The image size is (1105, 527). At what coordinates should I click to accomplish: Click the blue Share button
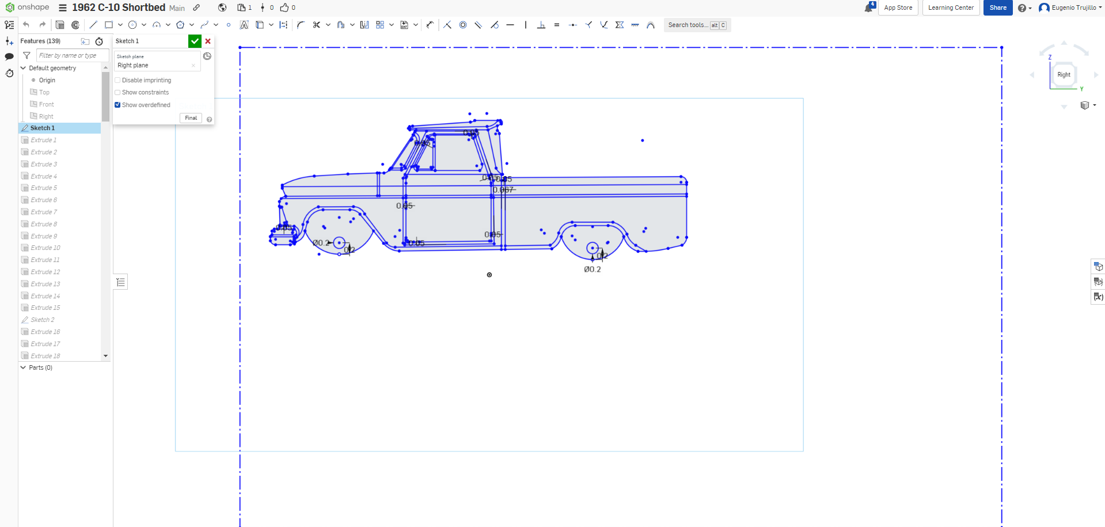(x=998, y=7)
